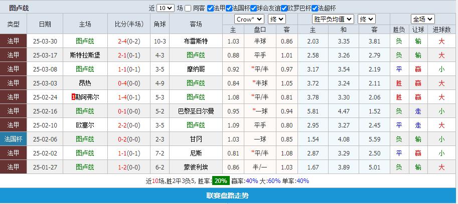This screenshot has width=458, height=204.
Task: Click the 2-4(0-2) match score link
Action: [129, 41]
